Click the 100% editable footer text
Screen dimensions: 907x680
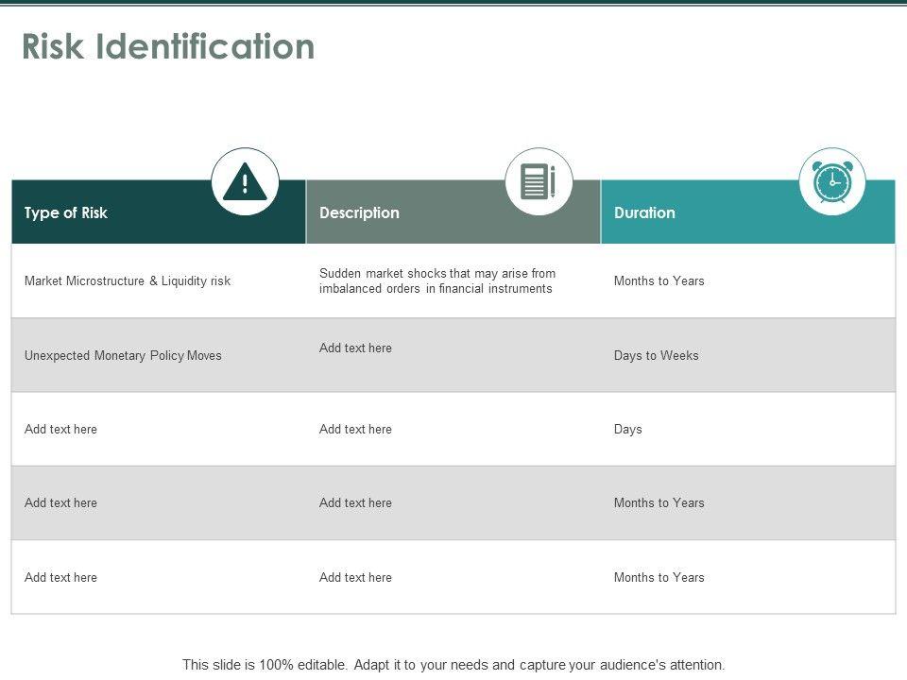453,664
